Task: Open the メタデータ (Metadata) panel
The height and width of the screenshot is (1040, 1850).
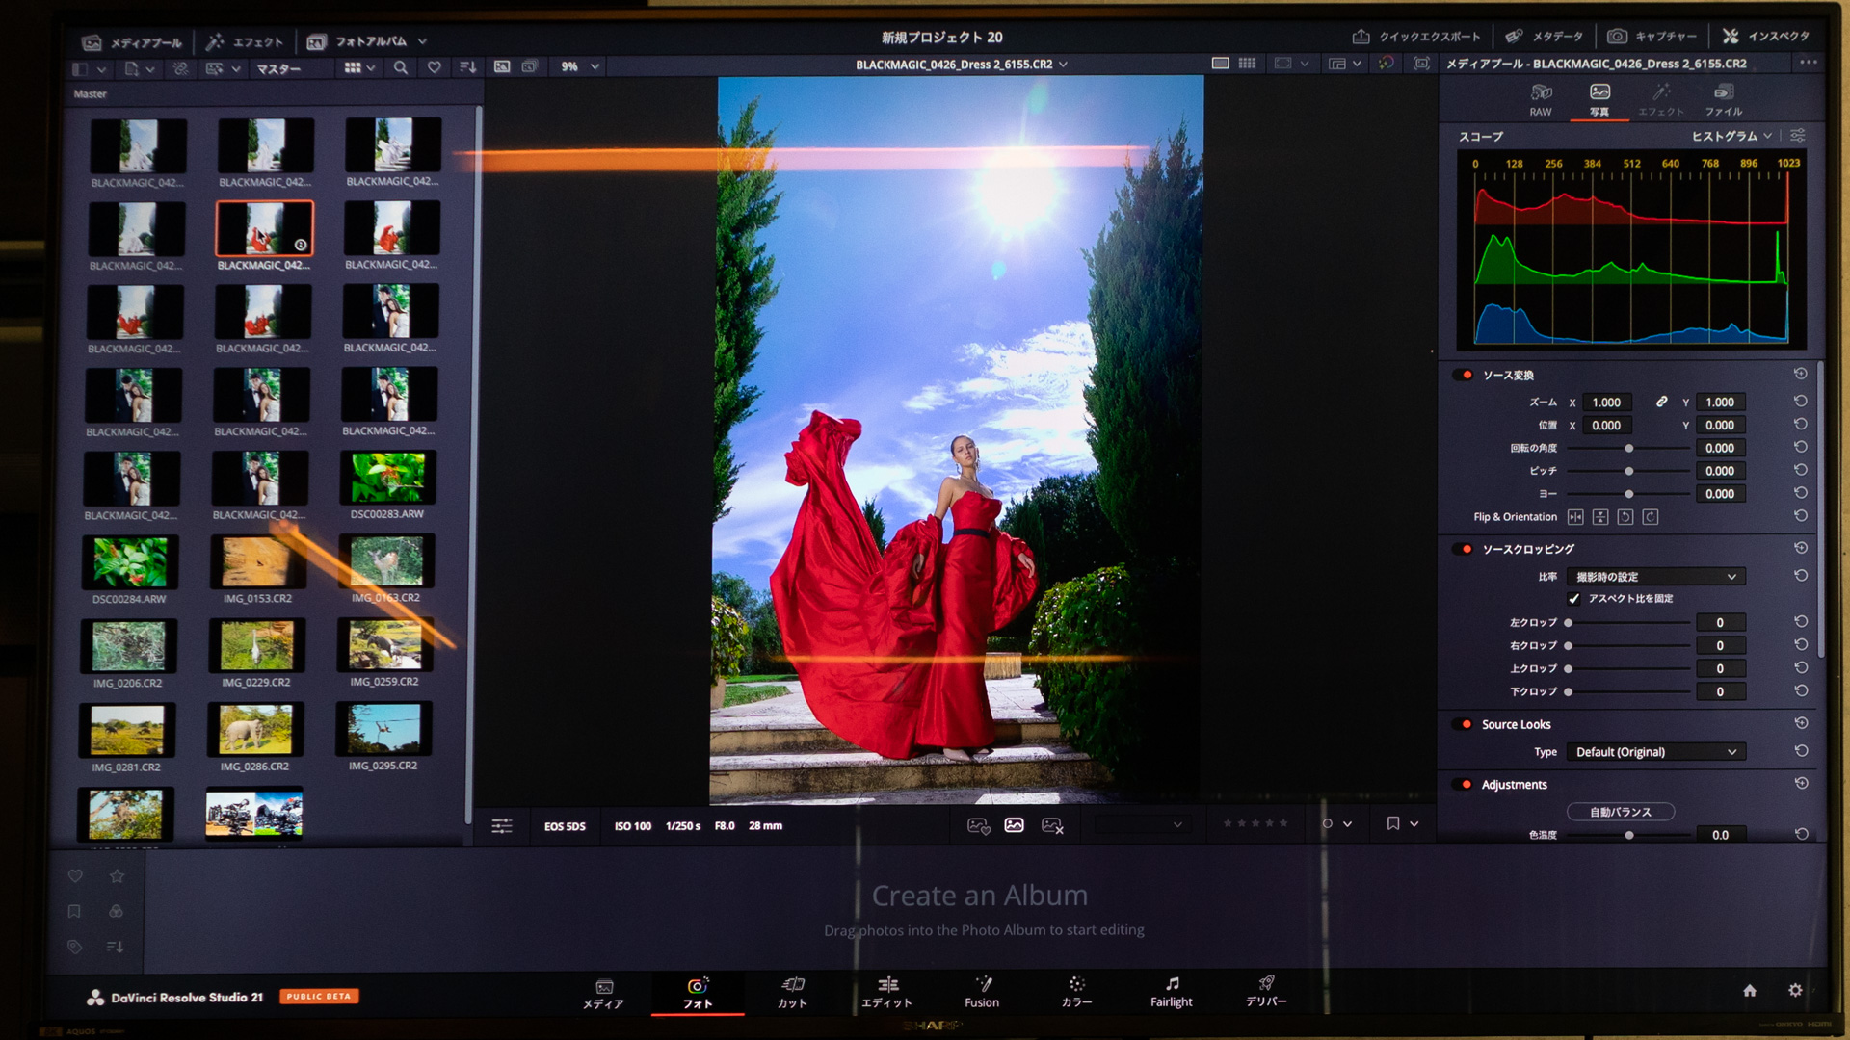Action: tap(1545, 37)
